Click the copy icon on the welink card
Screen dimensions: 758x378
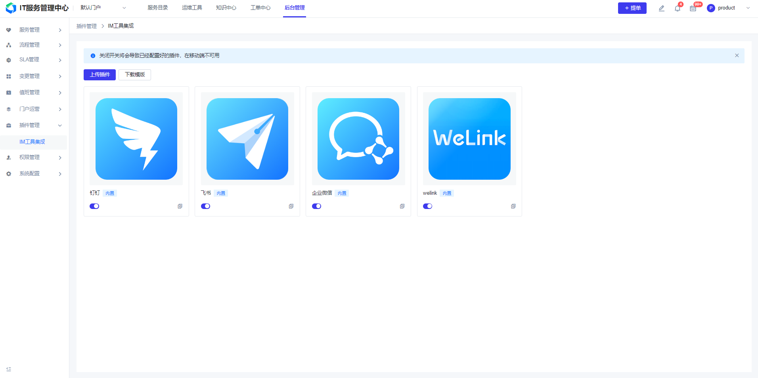point(513,206)
